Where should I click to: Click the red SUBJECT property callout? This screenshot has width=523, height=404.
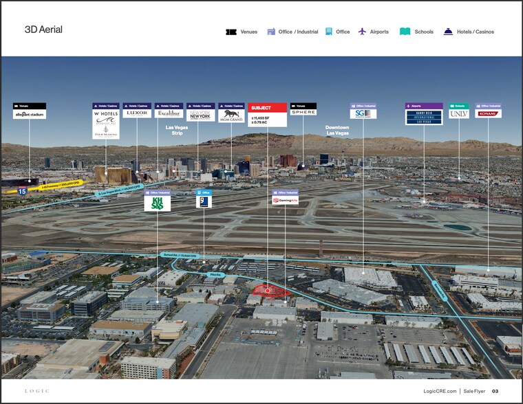click(267, 115)
